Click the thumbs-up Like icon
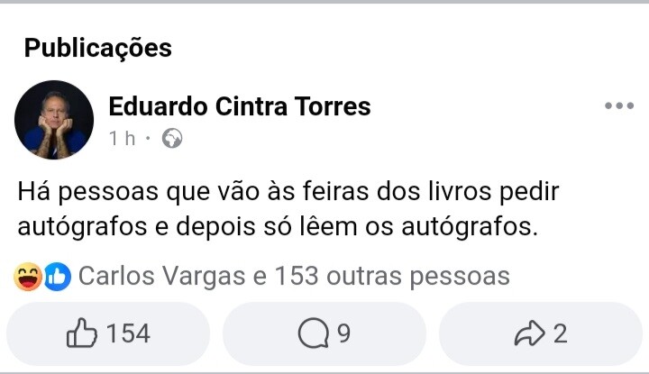 click(x=83, y=333)
